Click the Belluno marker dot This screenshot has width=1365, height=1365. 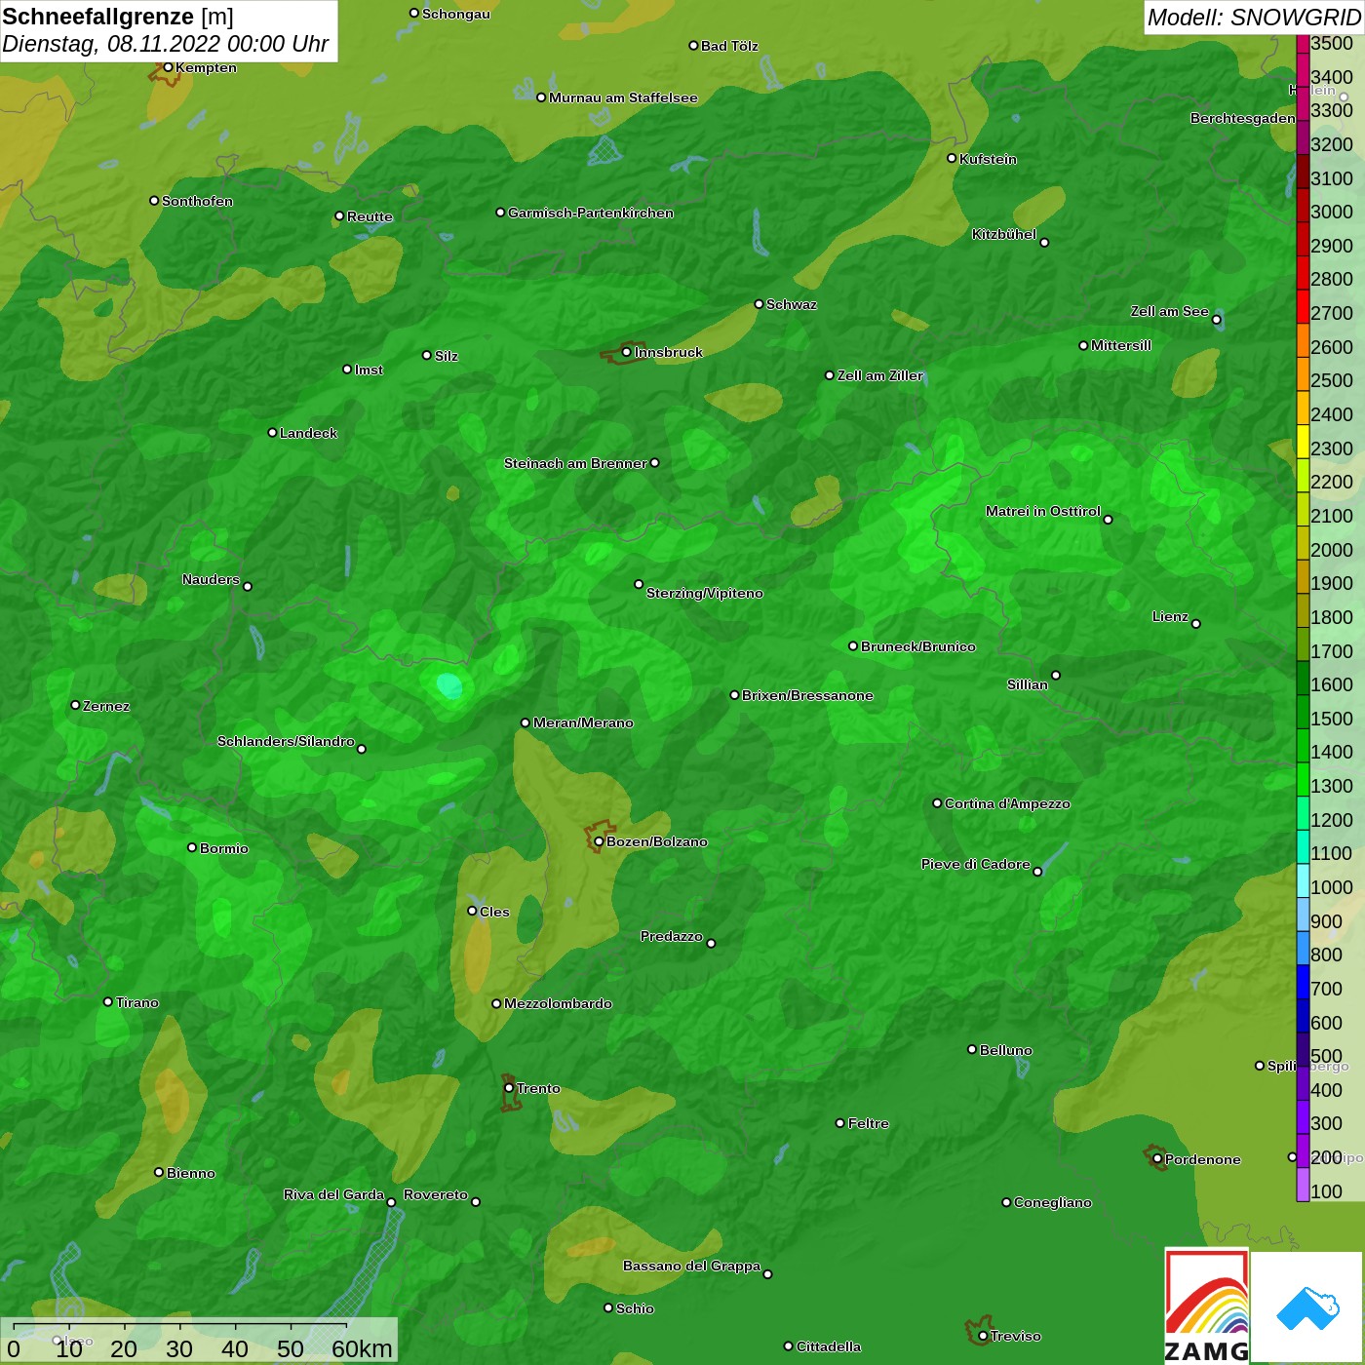click(x=972, y=1049)
